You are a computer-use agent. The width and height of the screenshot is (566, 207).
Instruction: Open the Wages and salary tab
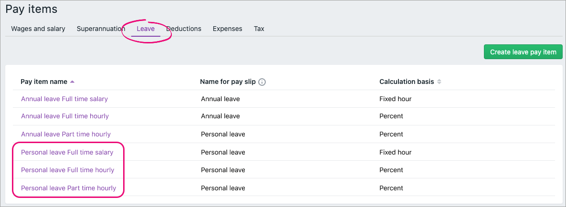pyautogui.click(x=38, y=29)
